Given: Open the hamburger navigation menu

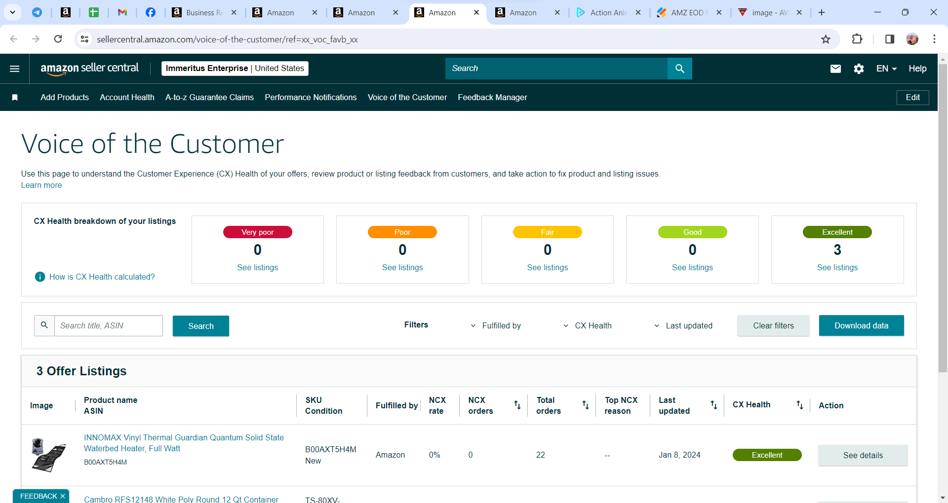Looking at the screenshot, I should click(15, 69).
